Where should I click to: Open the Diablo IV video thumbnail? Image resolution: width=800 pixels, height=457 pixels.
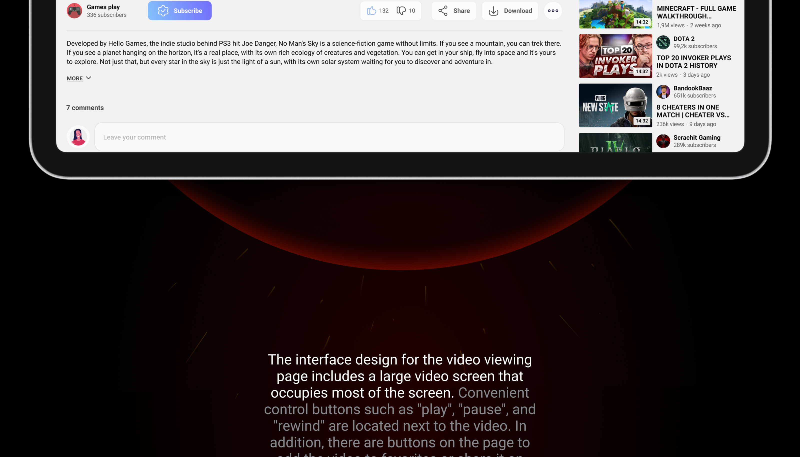(x=615, y=143)
